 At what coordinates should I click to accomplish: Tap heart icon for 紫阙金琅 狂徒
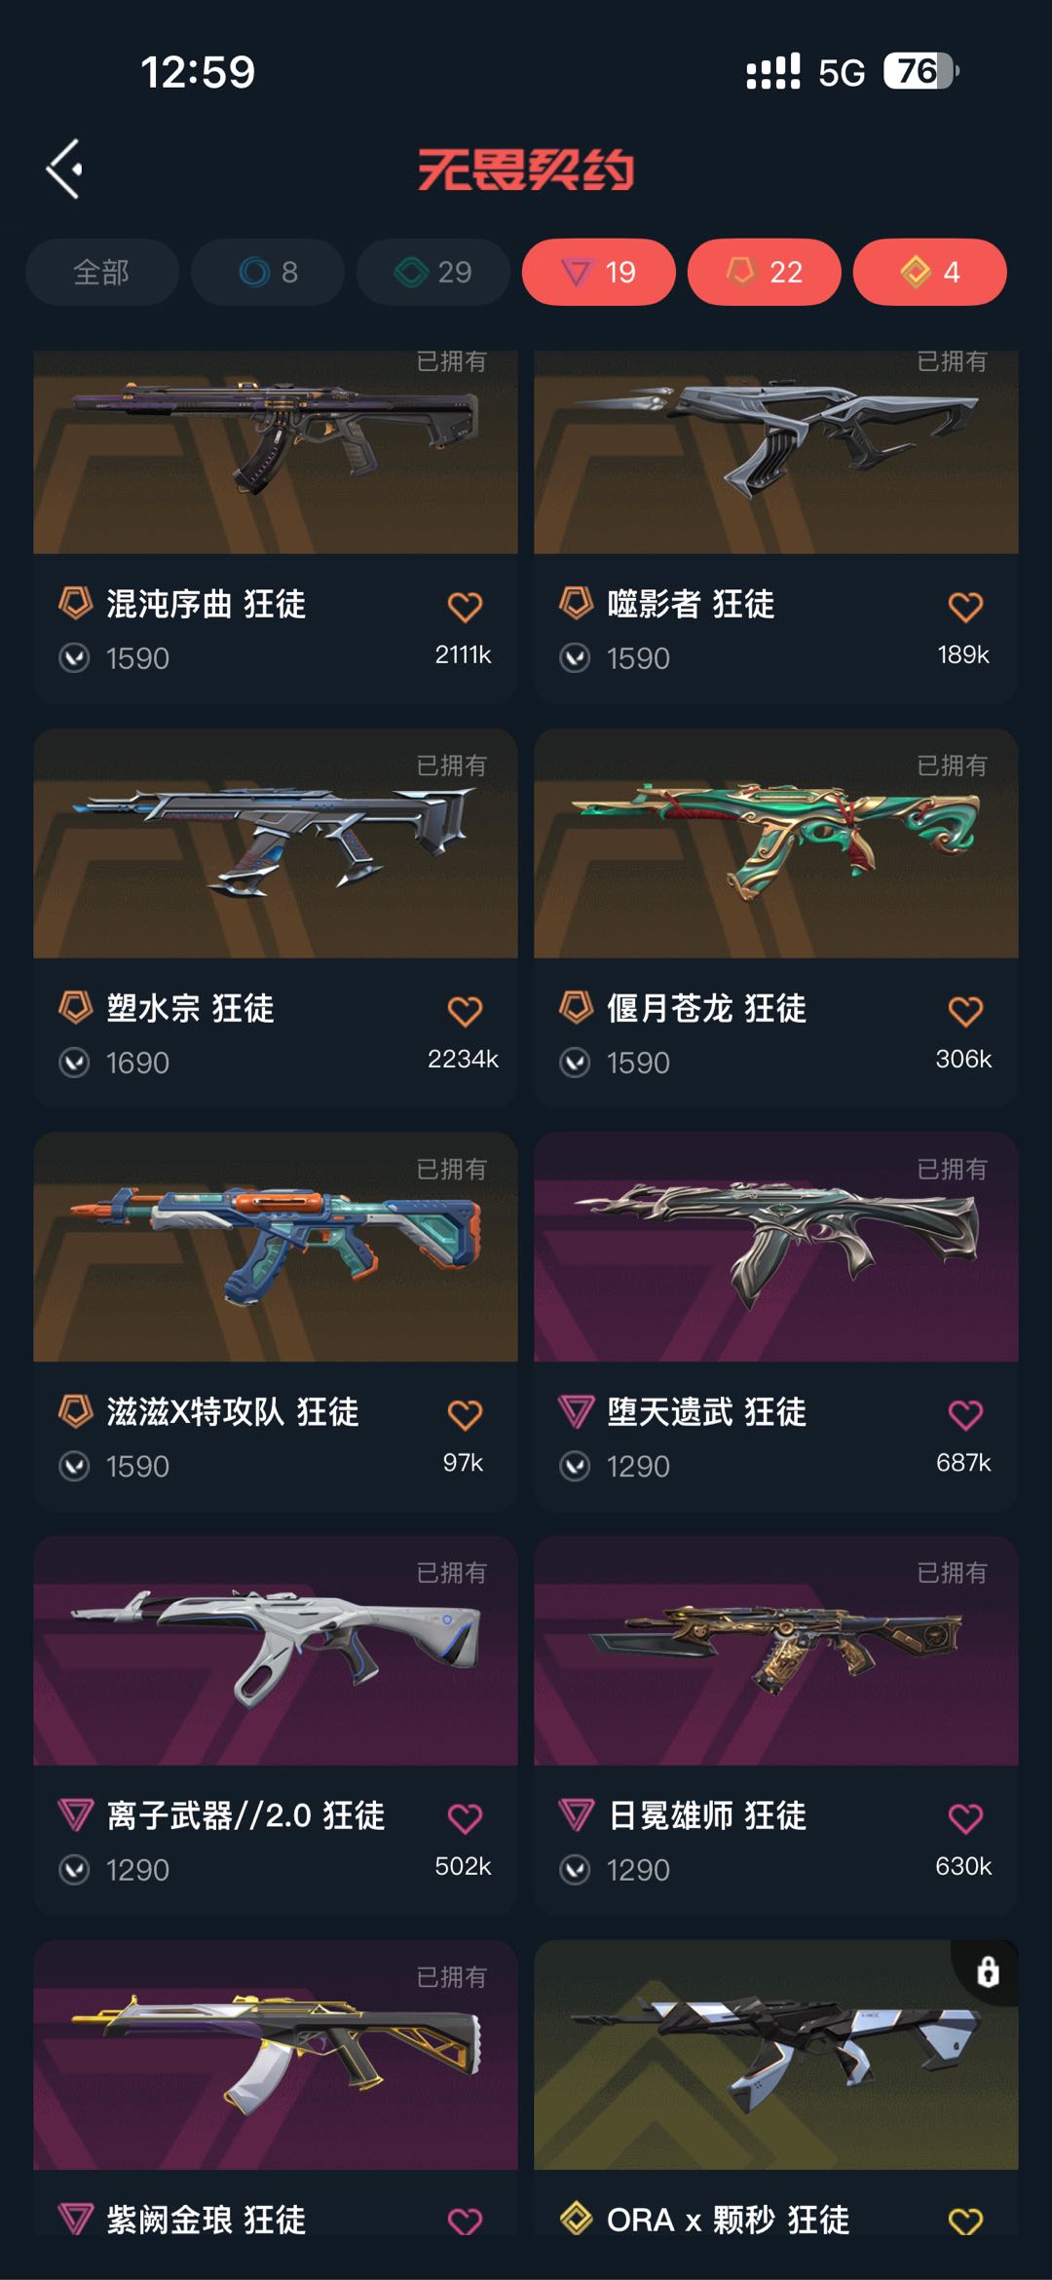point(465,2222)
